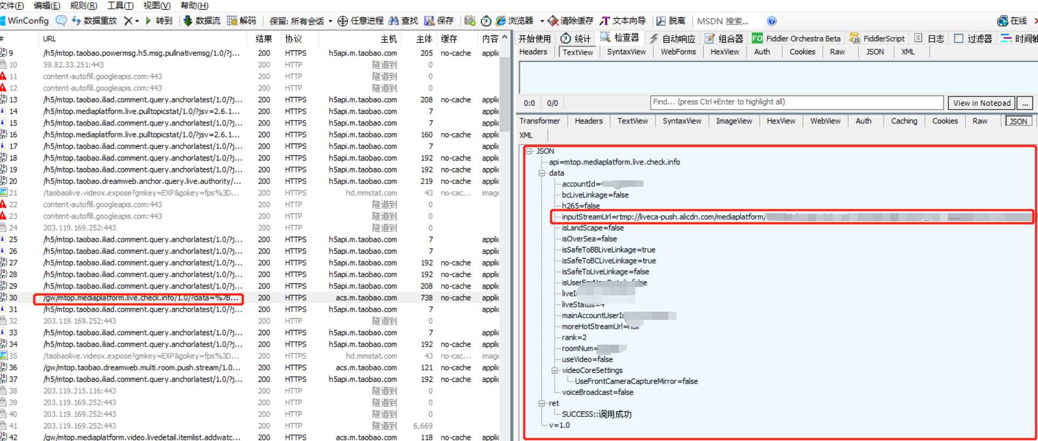Image resolution: width=1038 pixels, height=441 pixels.
Task: Open the 浏览器 dropdown arrow
Action: 542,21
